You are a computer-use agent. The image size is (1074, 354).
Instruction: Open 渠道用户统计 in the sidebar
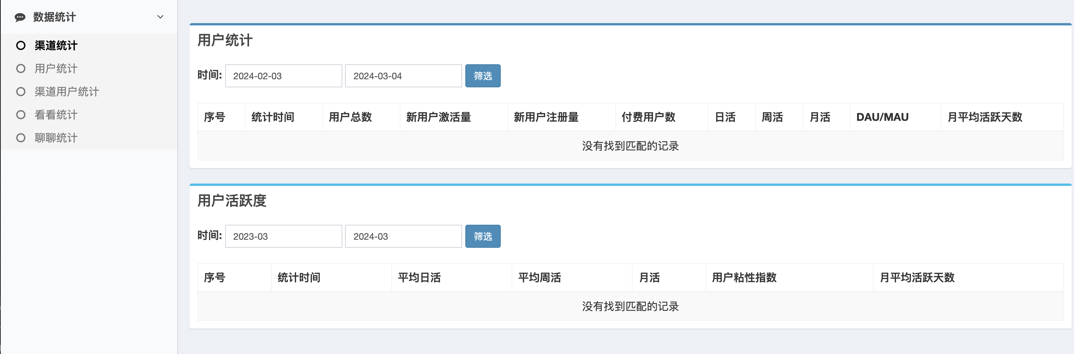pos(67,92)
